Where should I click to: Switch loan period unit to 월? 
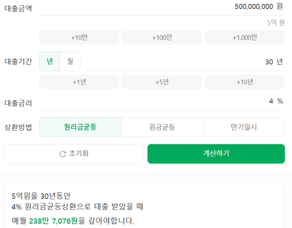[70, 61]
